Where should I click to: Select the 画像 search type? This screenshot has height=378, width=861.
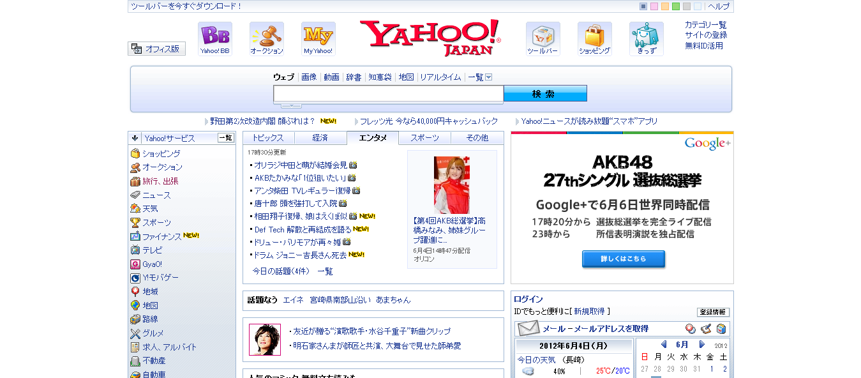(309, 77)
